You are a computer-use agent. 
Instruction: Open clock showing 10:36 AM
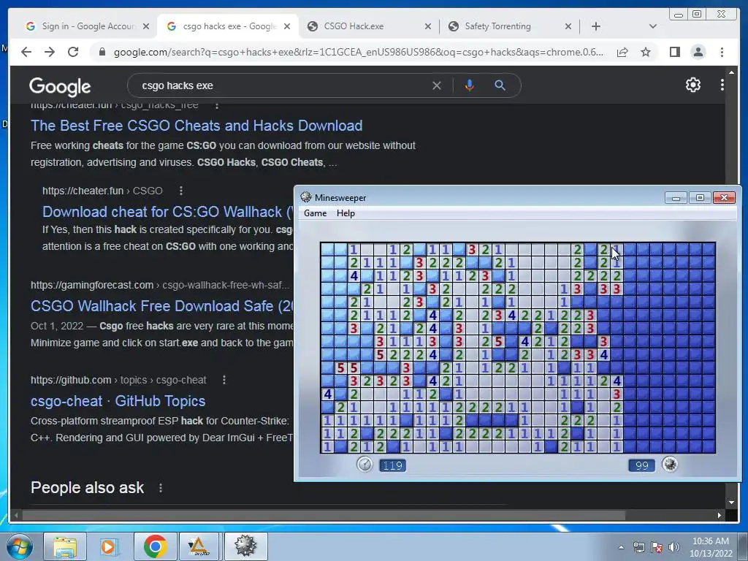click(710, 547)
